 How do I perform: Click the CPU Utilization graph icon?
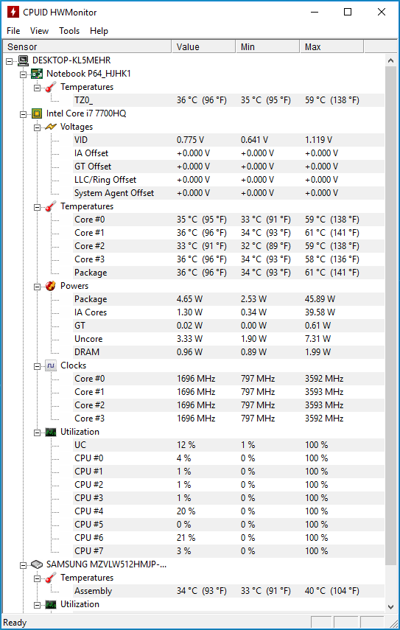click(x=51, y=432)
